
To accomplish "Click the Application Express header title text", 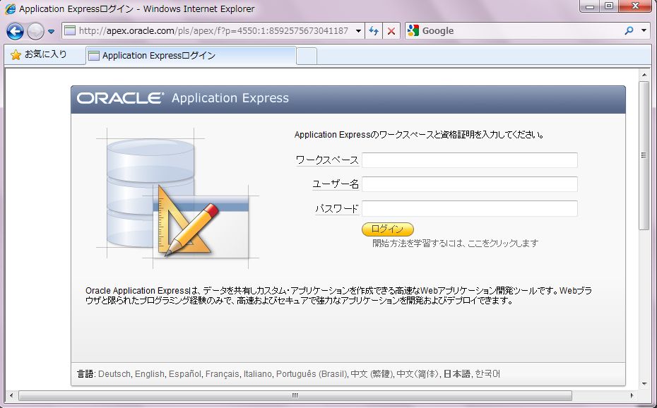I will (x=230, y=98).
